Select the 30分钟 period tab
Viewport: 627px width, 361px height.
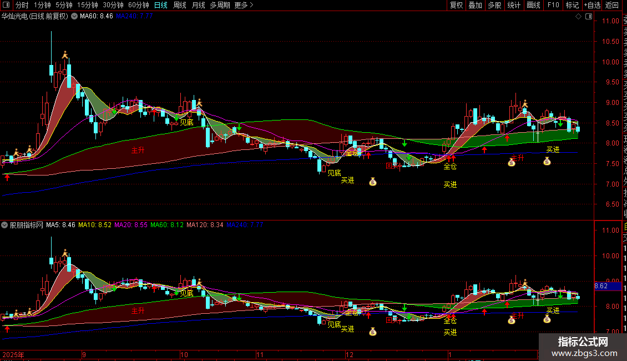coord(113,5)
